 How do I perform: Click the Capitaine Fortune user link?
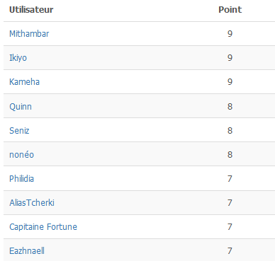[x=43, y=227]
